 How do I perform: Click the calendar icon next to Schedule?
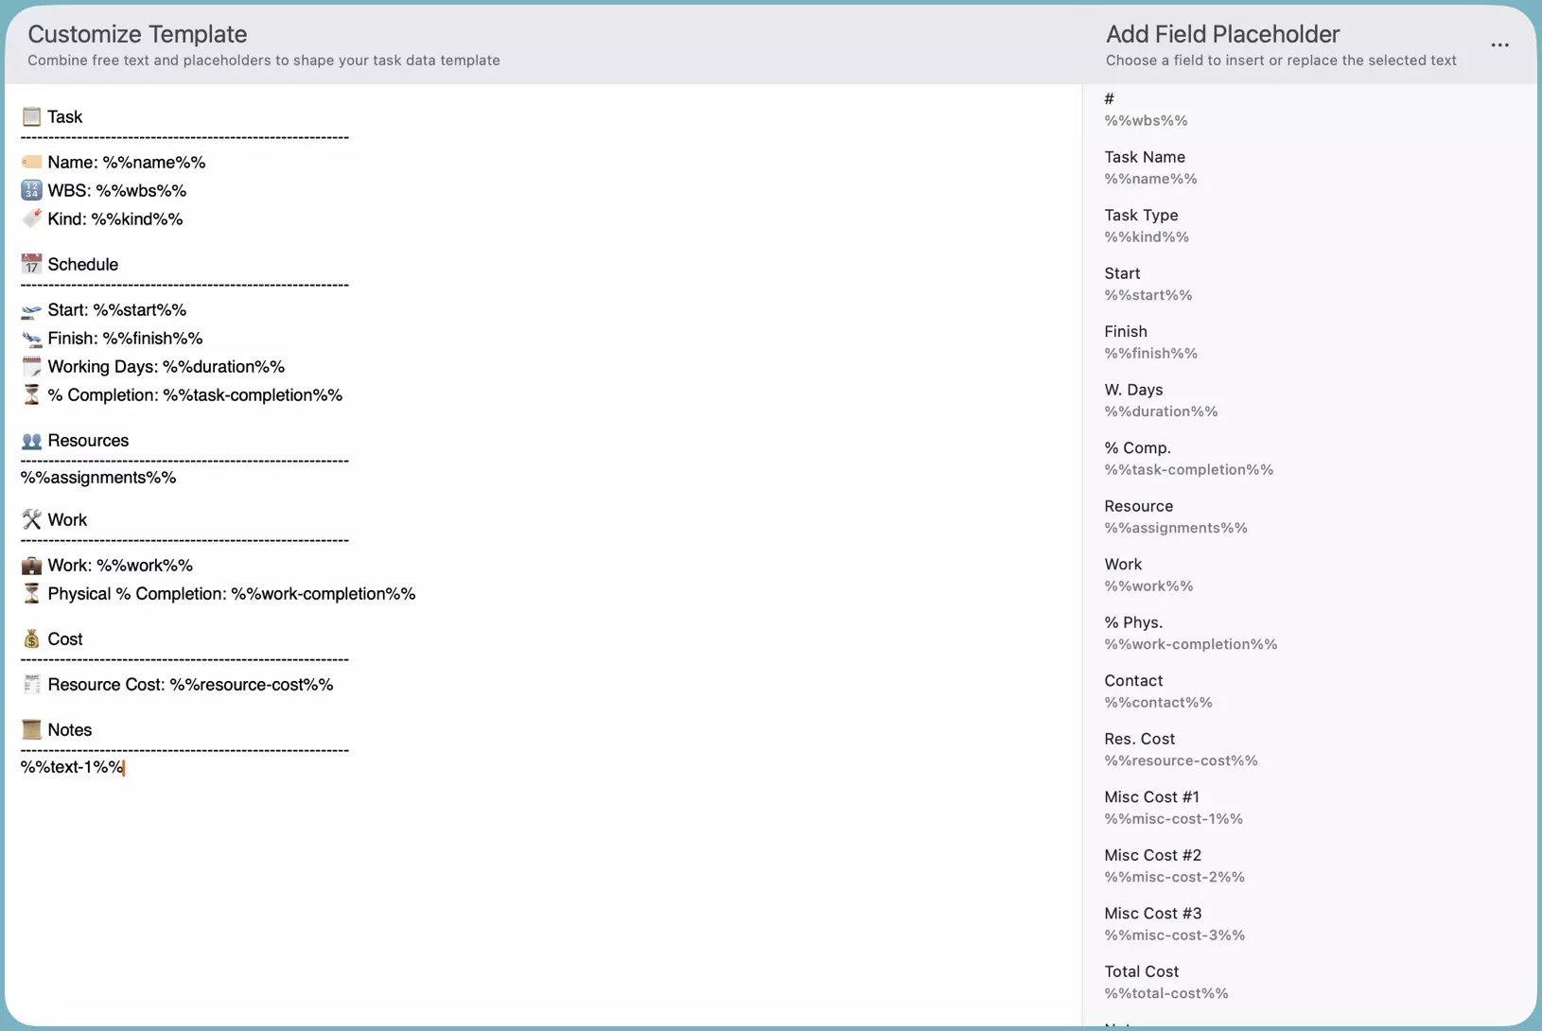(x=31, y=263)
